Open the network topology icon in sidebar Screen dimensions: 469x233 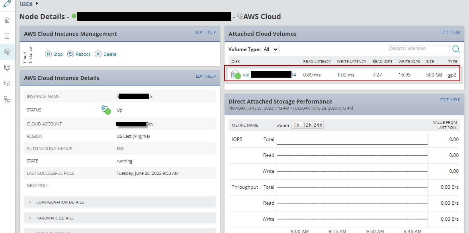tap(7, 99)
